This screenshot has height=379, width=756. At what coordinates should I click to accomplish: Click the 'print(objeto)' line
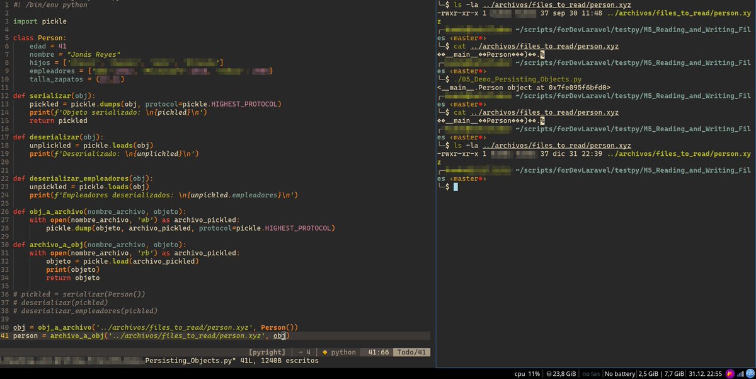tap(73, 269)
